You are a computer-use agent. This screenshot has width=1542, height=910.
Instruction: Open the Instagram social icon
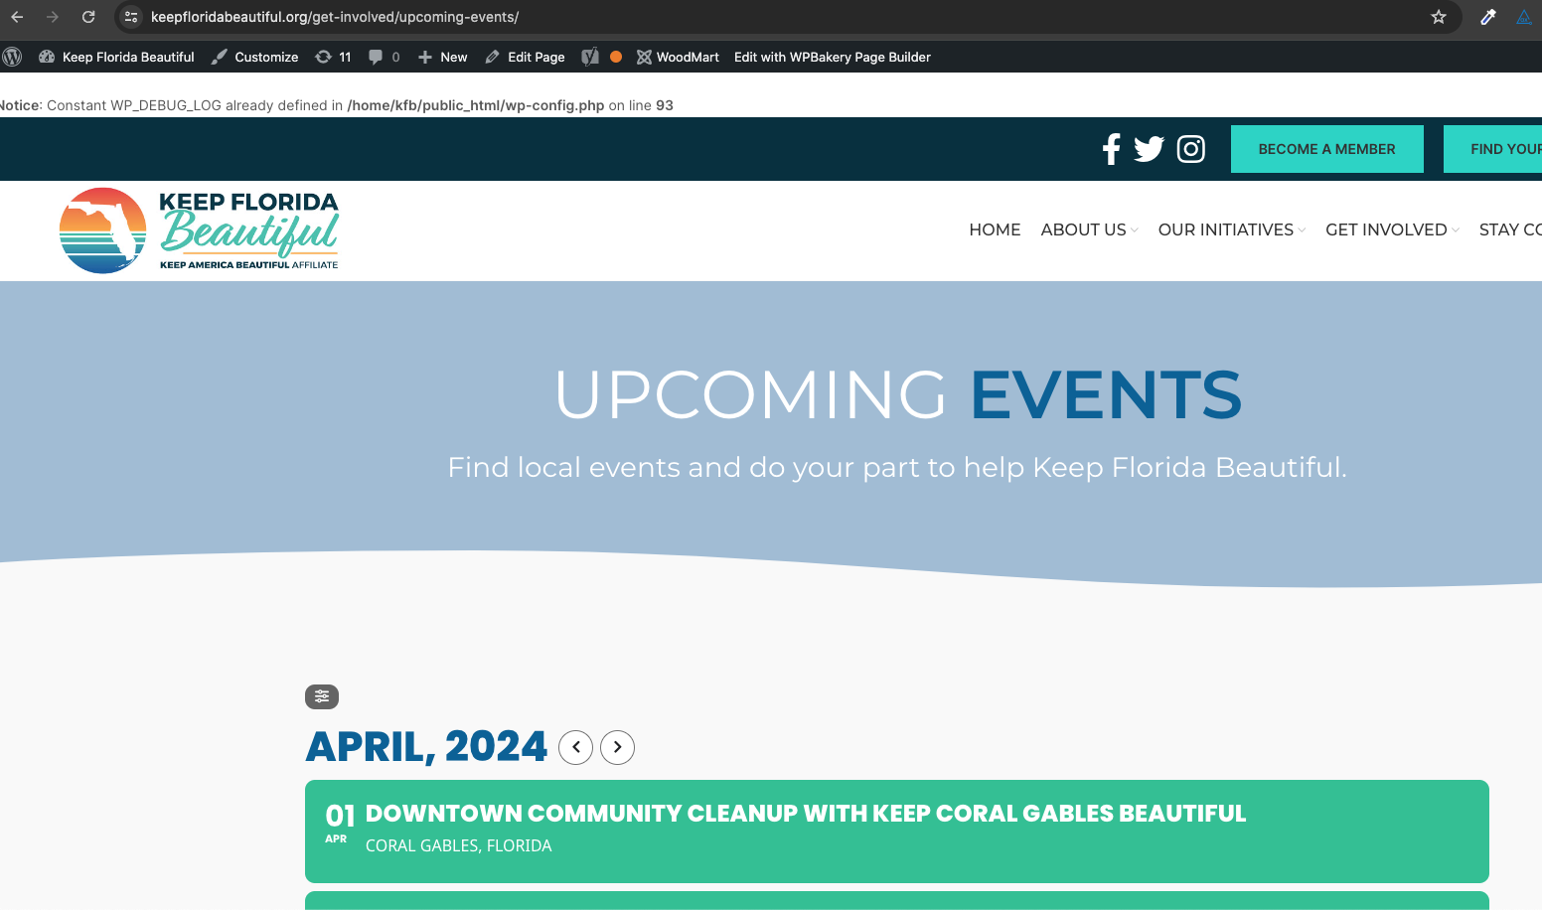[1191, 149]
